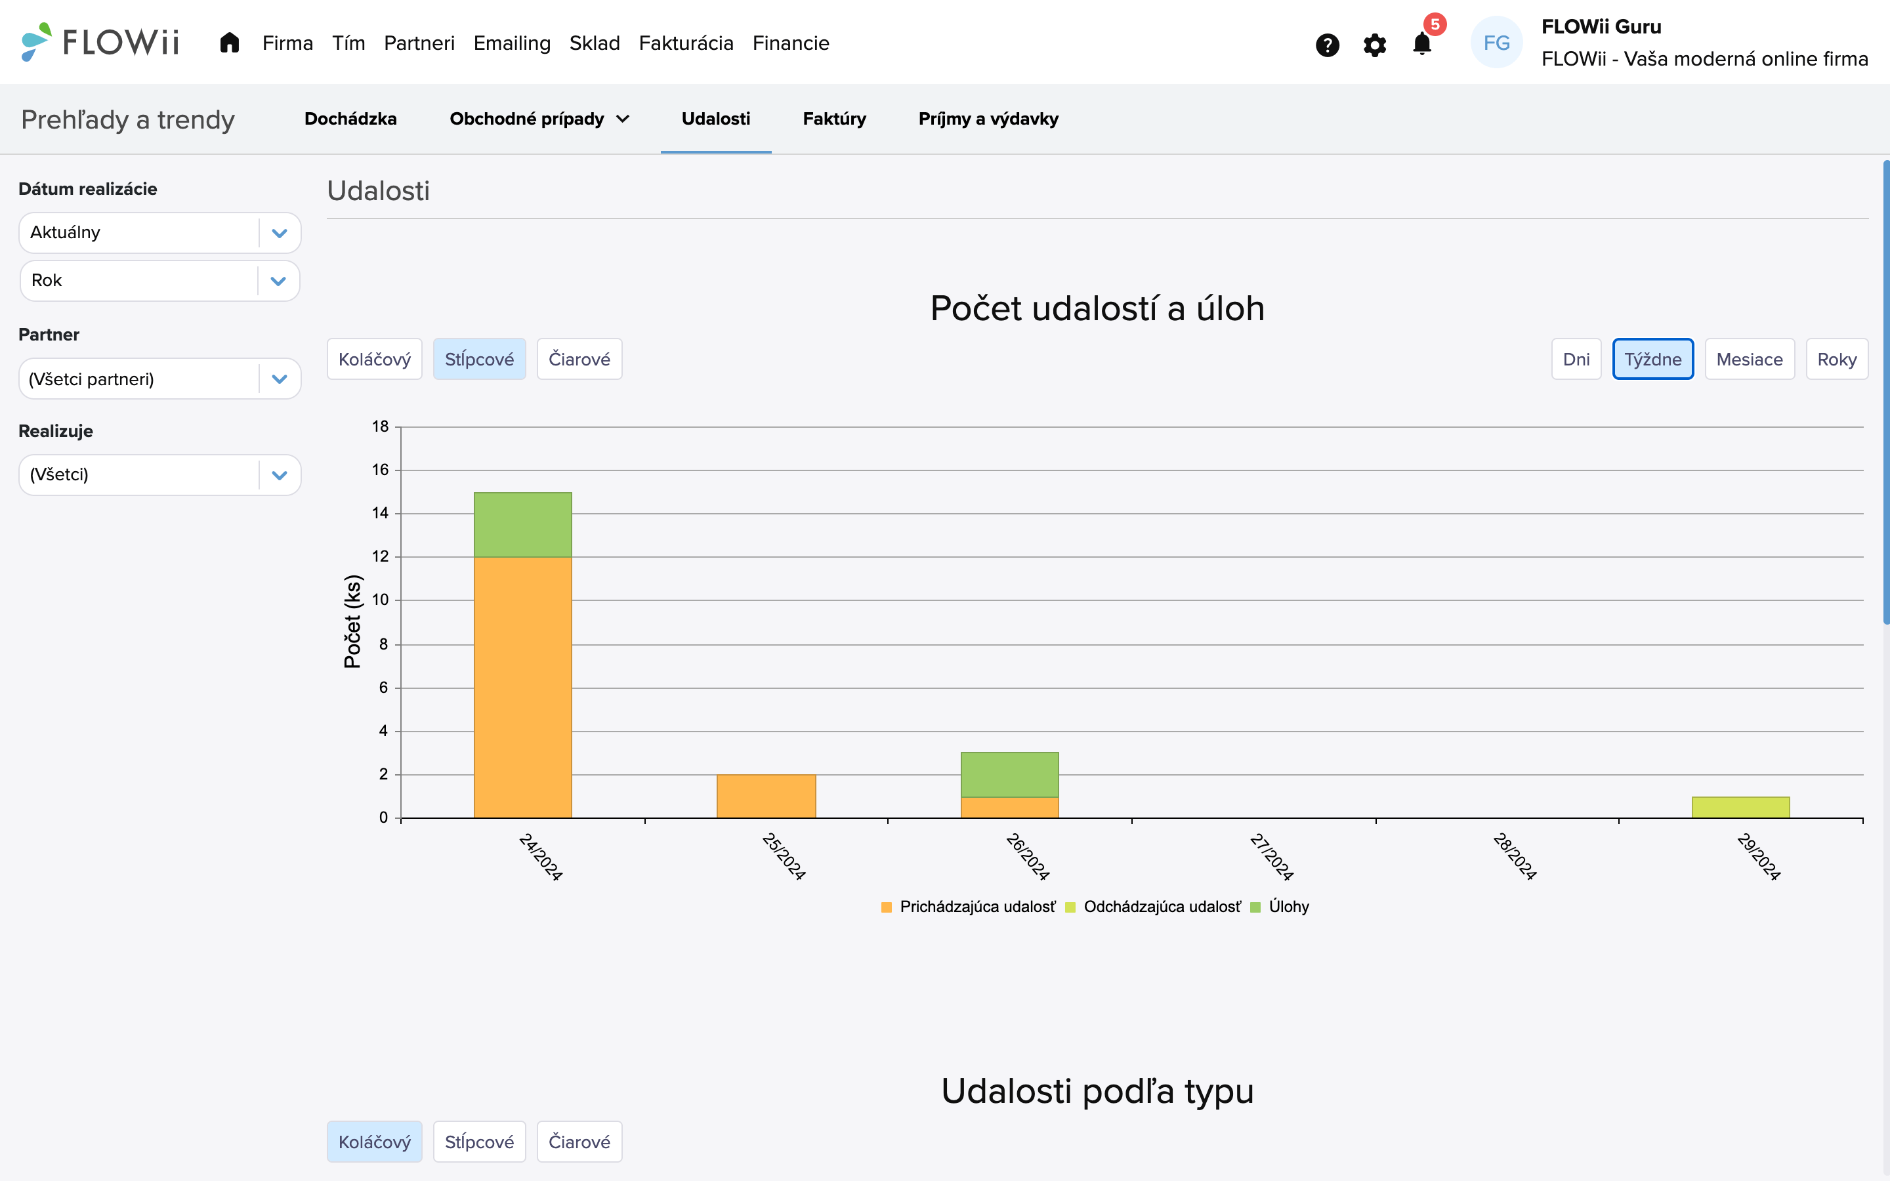
Task: Open the Aktuálny date dropdown
Action: pyautogui.click(x=159, y=233)
